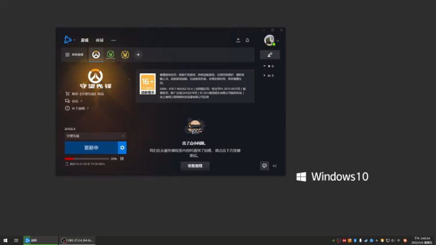
Task: Collapse the favorites friends group
Action: pos(269,66)
